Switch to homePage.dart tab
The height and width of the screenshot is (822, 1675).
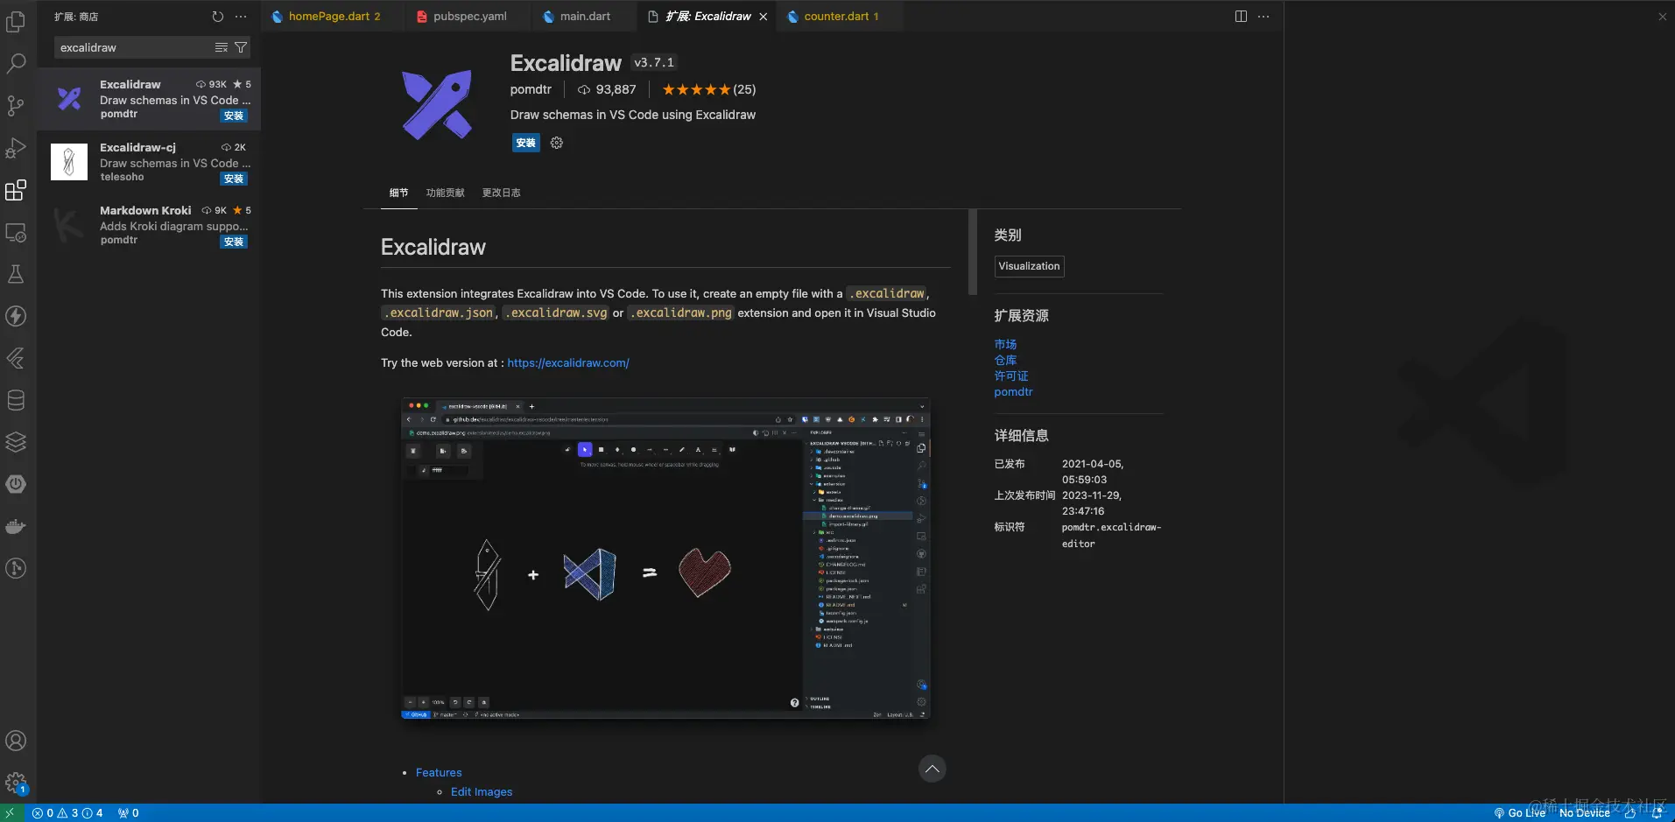[x=334, y=16]
